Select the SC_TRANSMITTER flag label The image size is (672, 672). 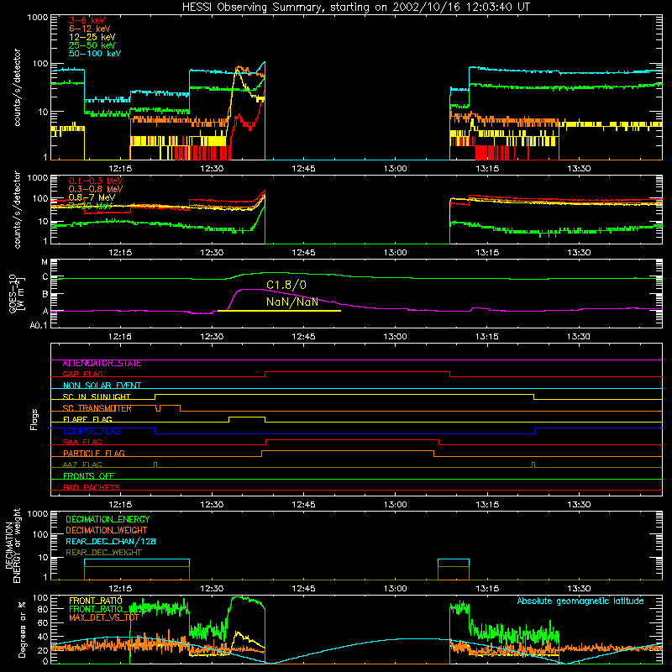pos(97,408)
